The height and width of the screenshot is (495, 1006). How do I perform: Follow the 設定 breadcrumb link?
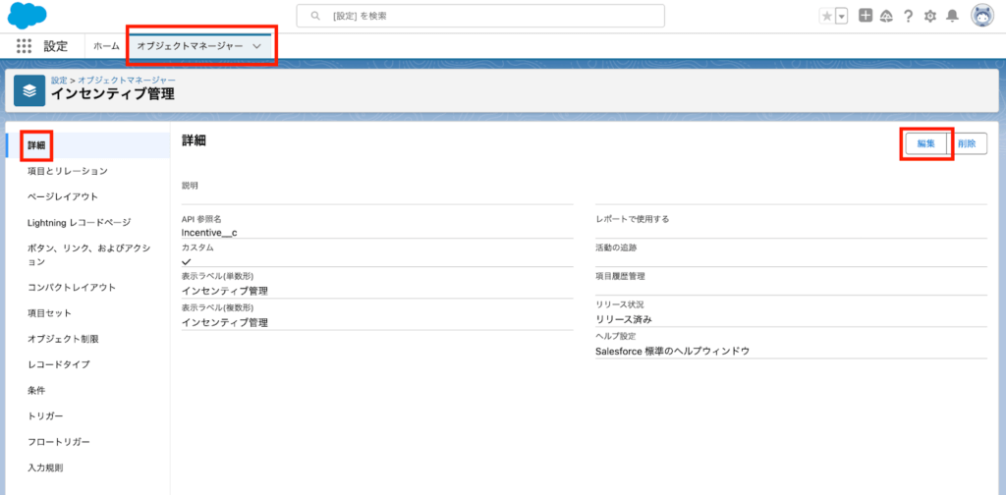(x=59, y=80)
